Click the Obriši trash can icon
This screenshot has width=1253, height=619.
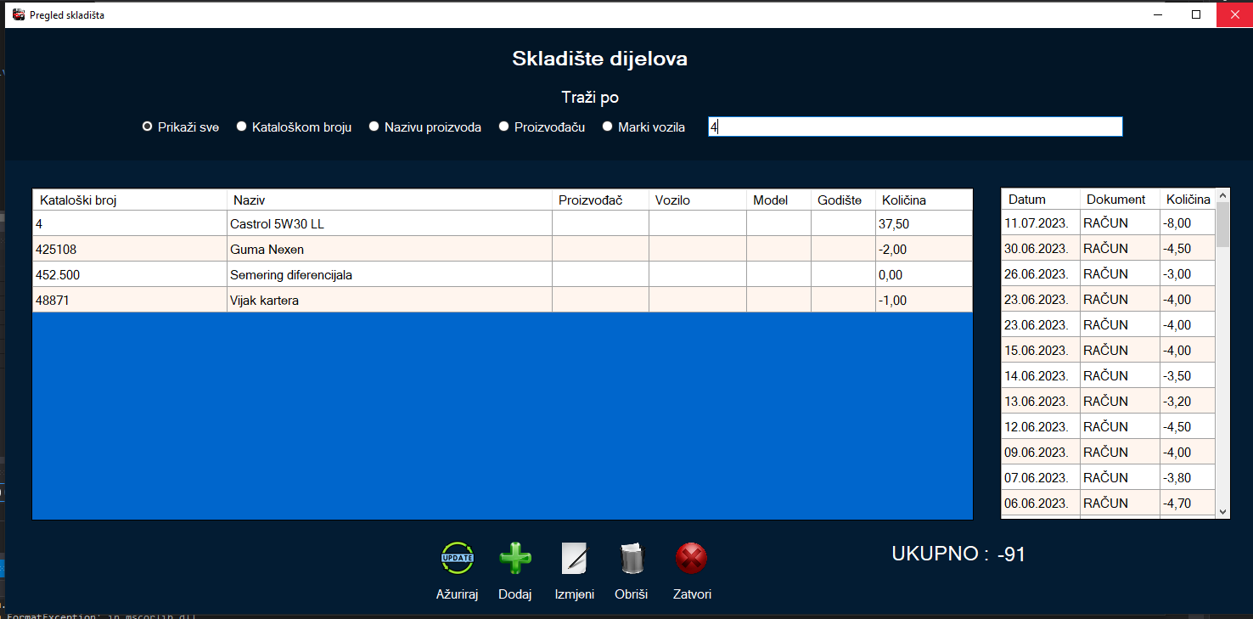632,559
